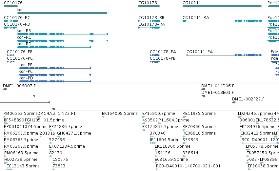Open the CG10176-RB transcript label
Viewport: 279px width, 171px height.
(17, 24)
